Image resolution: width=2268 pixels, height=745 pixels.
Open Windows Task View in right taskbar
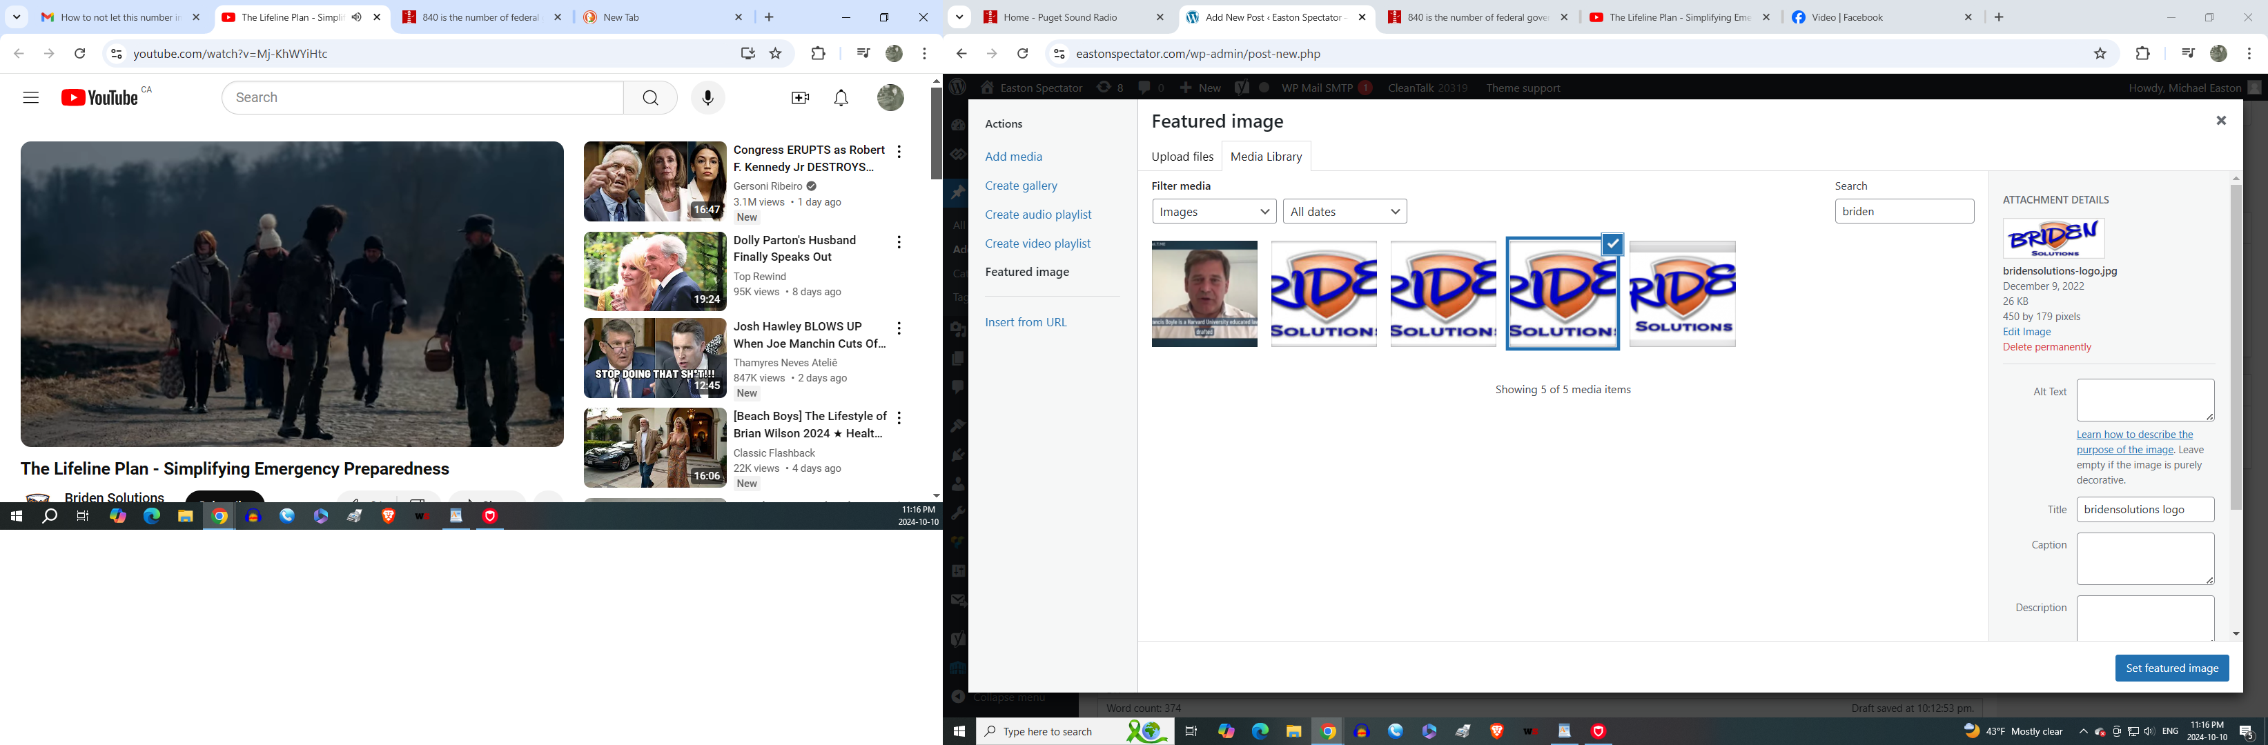tap(1191, 731)
